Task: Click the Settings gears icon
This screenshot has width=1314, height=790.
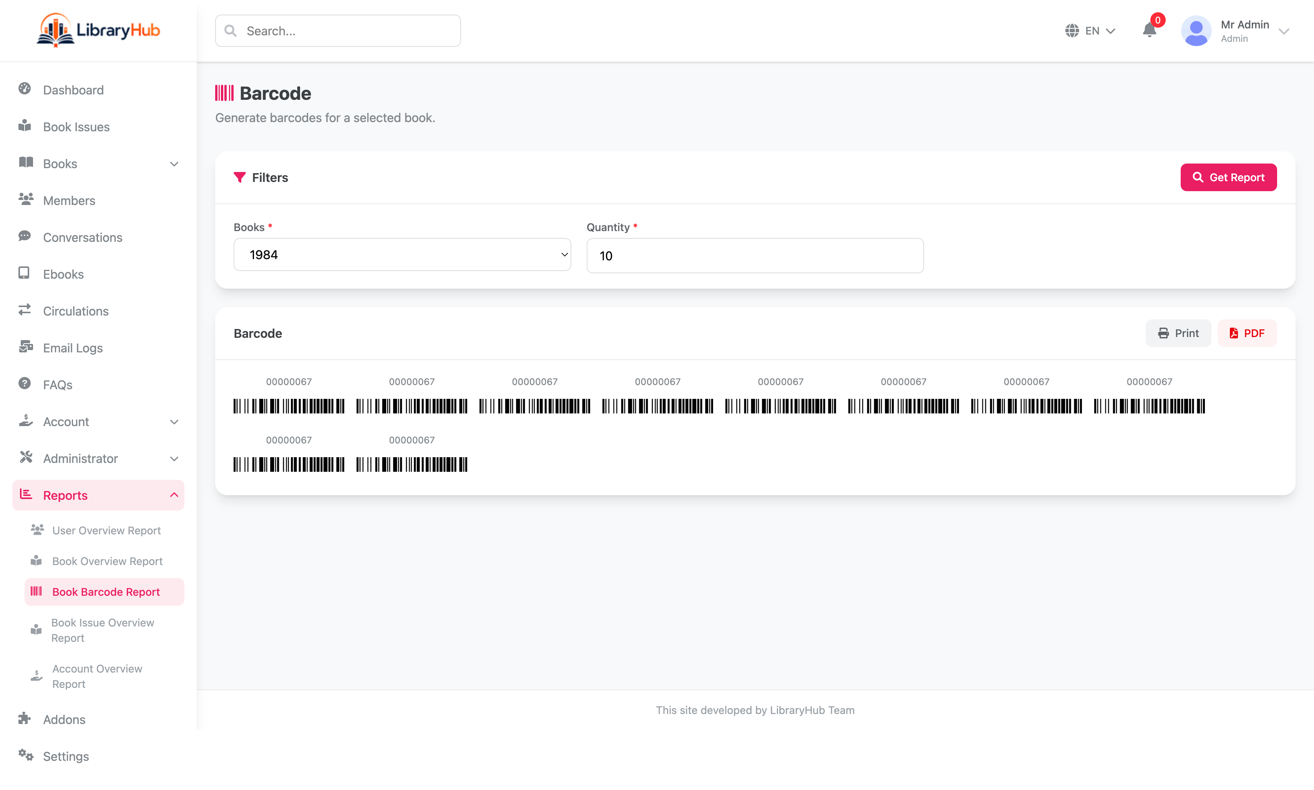Action: pyautogui.click(x=26, y=755)
